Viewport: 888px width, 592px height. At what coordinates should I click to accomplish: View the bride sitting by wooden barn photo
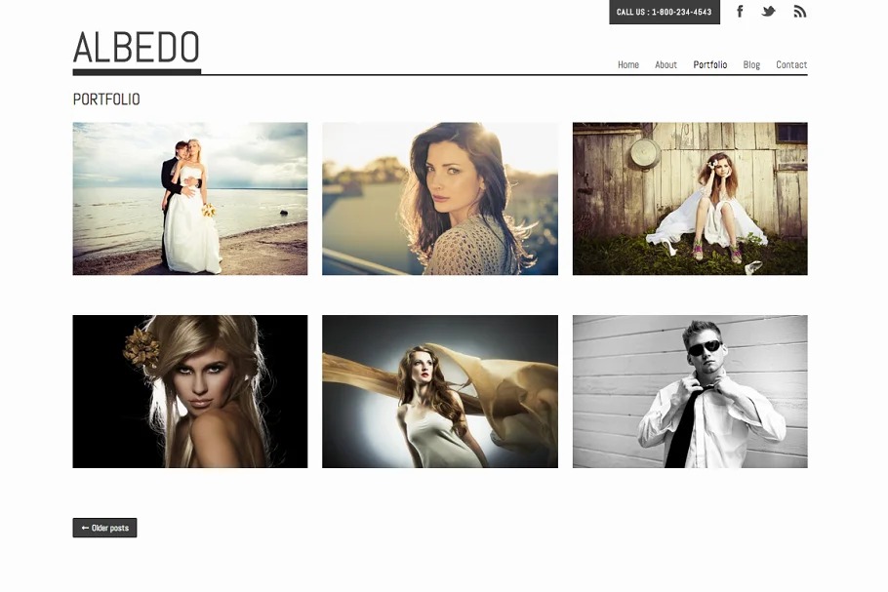pyautogui.click(x=690, y=199)
